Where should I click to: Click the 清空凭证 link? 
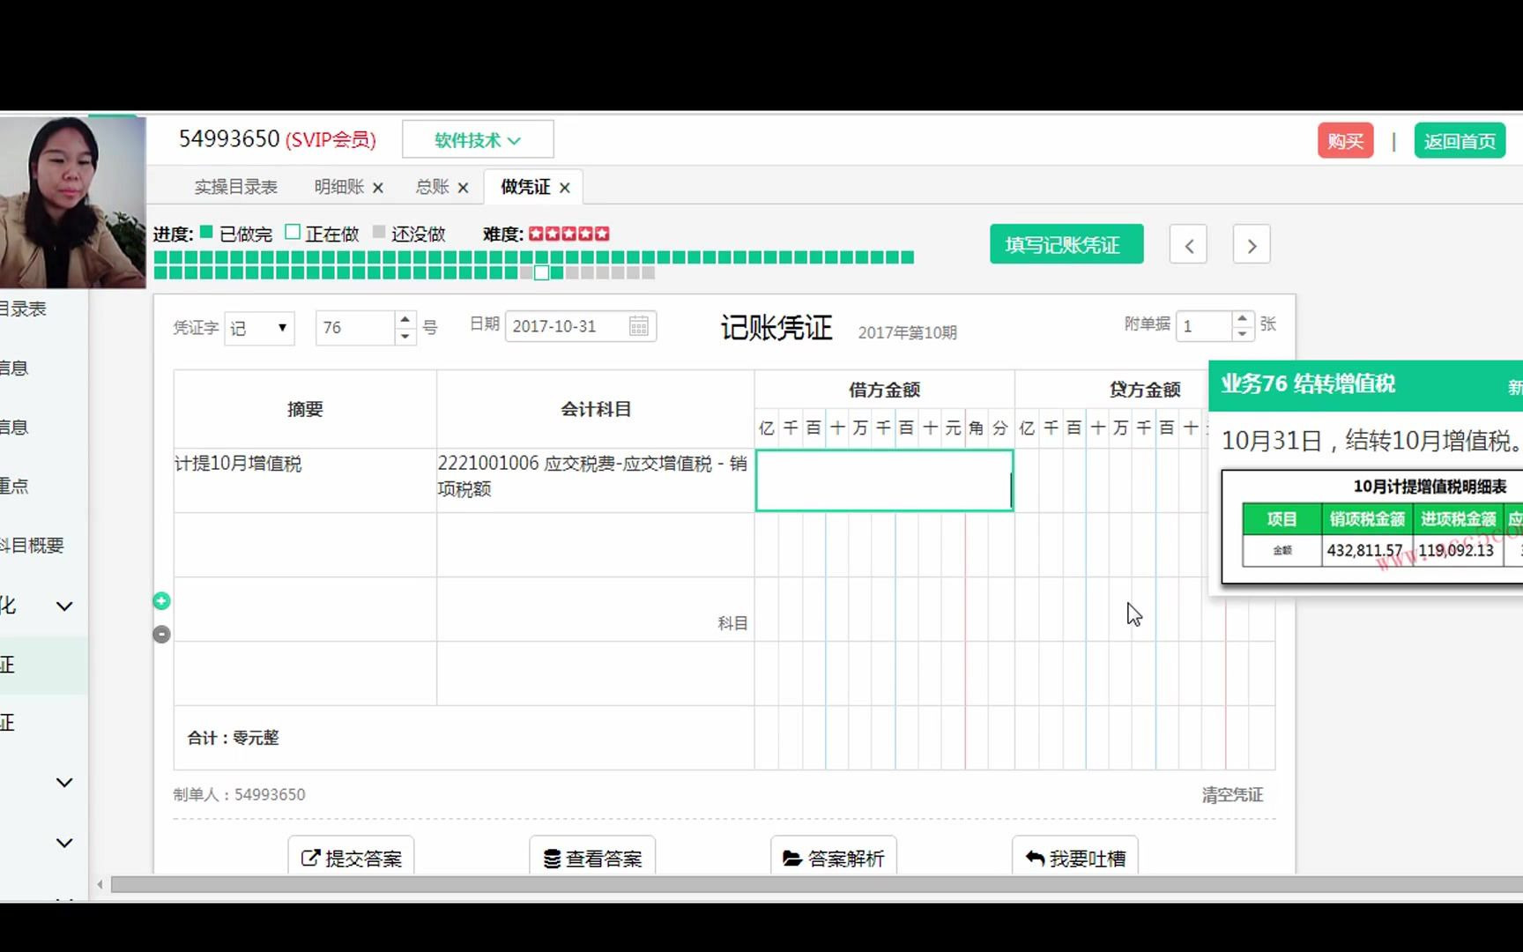click(1232, 795)
